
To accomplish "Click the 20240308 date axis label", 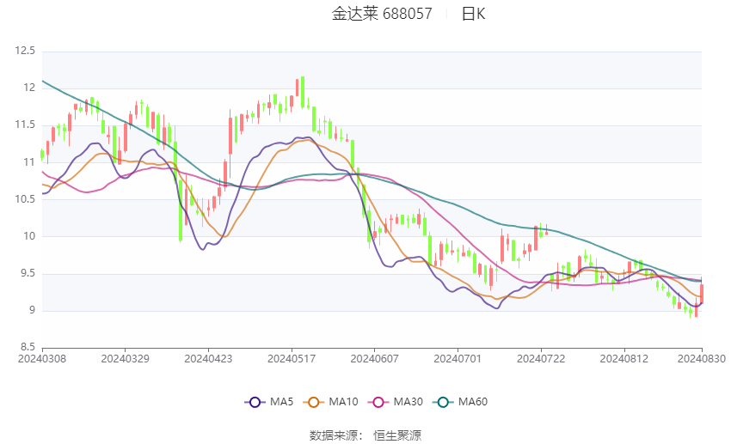I will 42,359.
